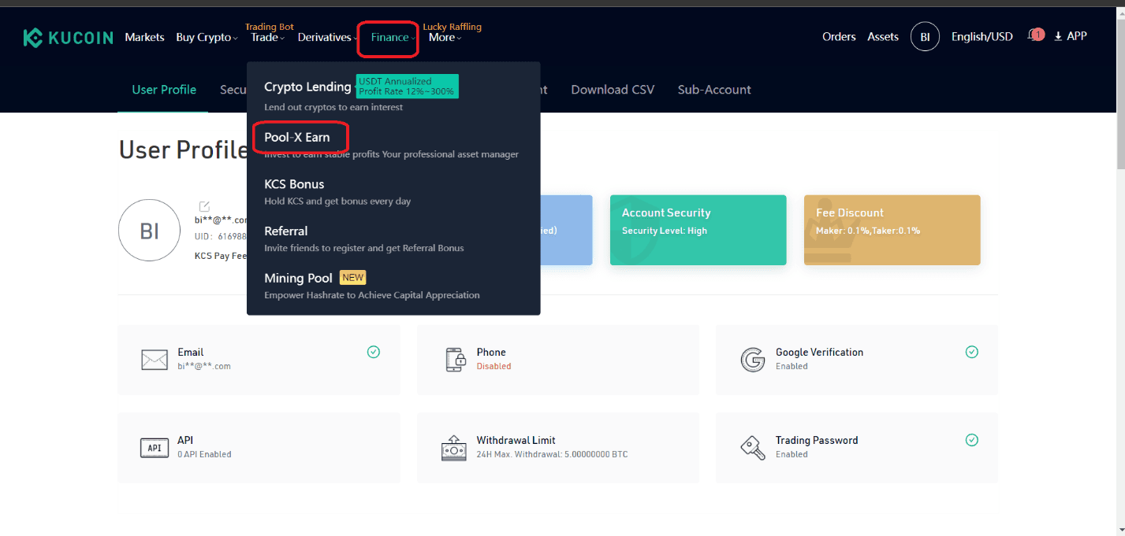
Task: Open the Withdrawal Limit card
Action: pyautogui.click(x=558, y=448)
